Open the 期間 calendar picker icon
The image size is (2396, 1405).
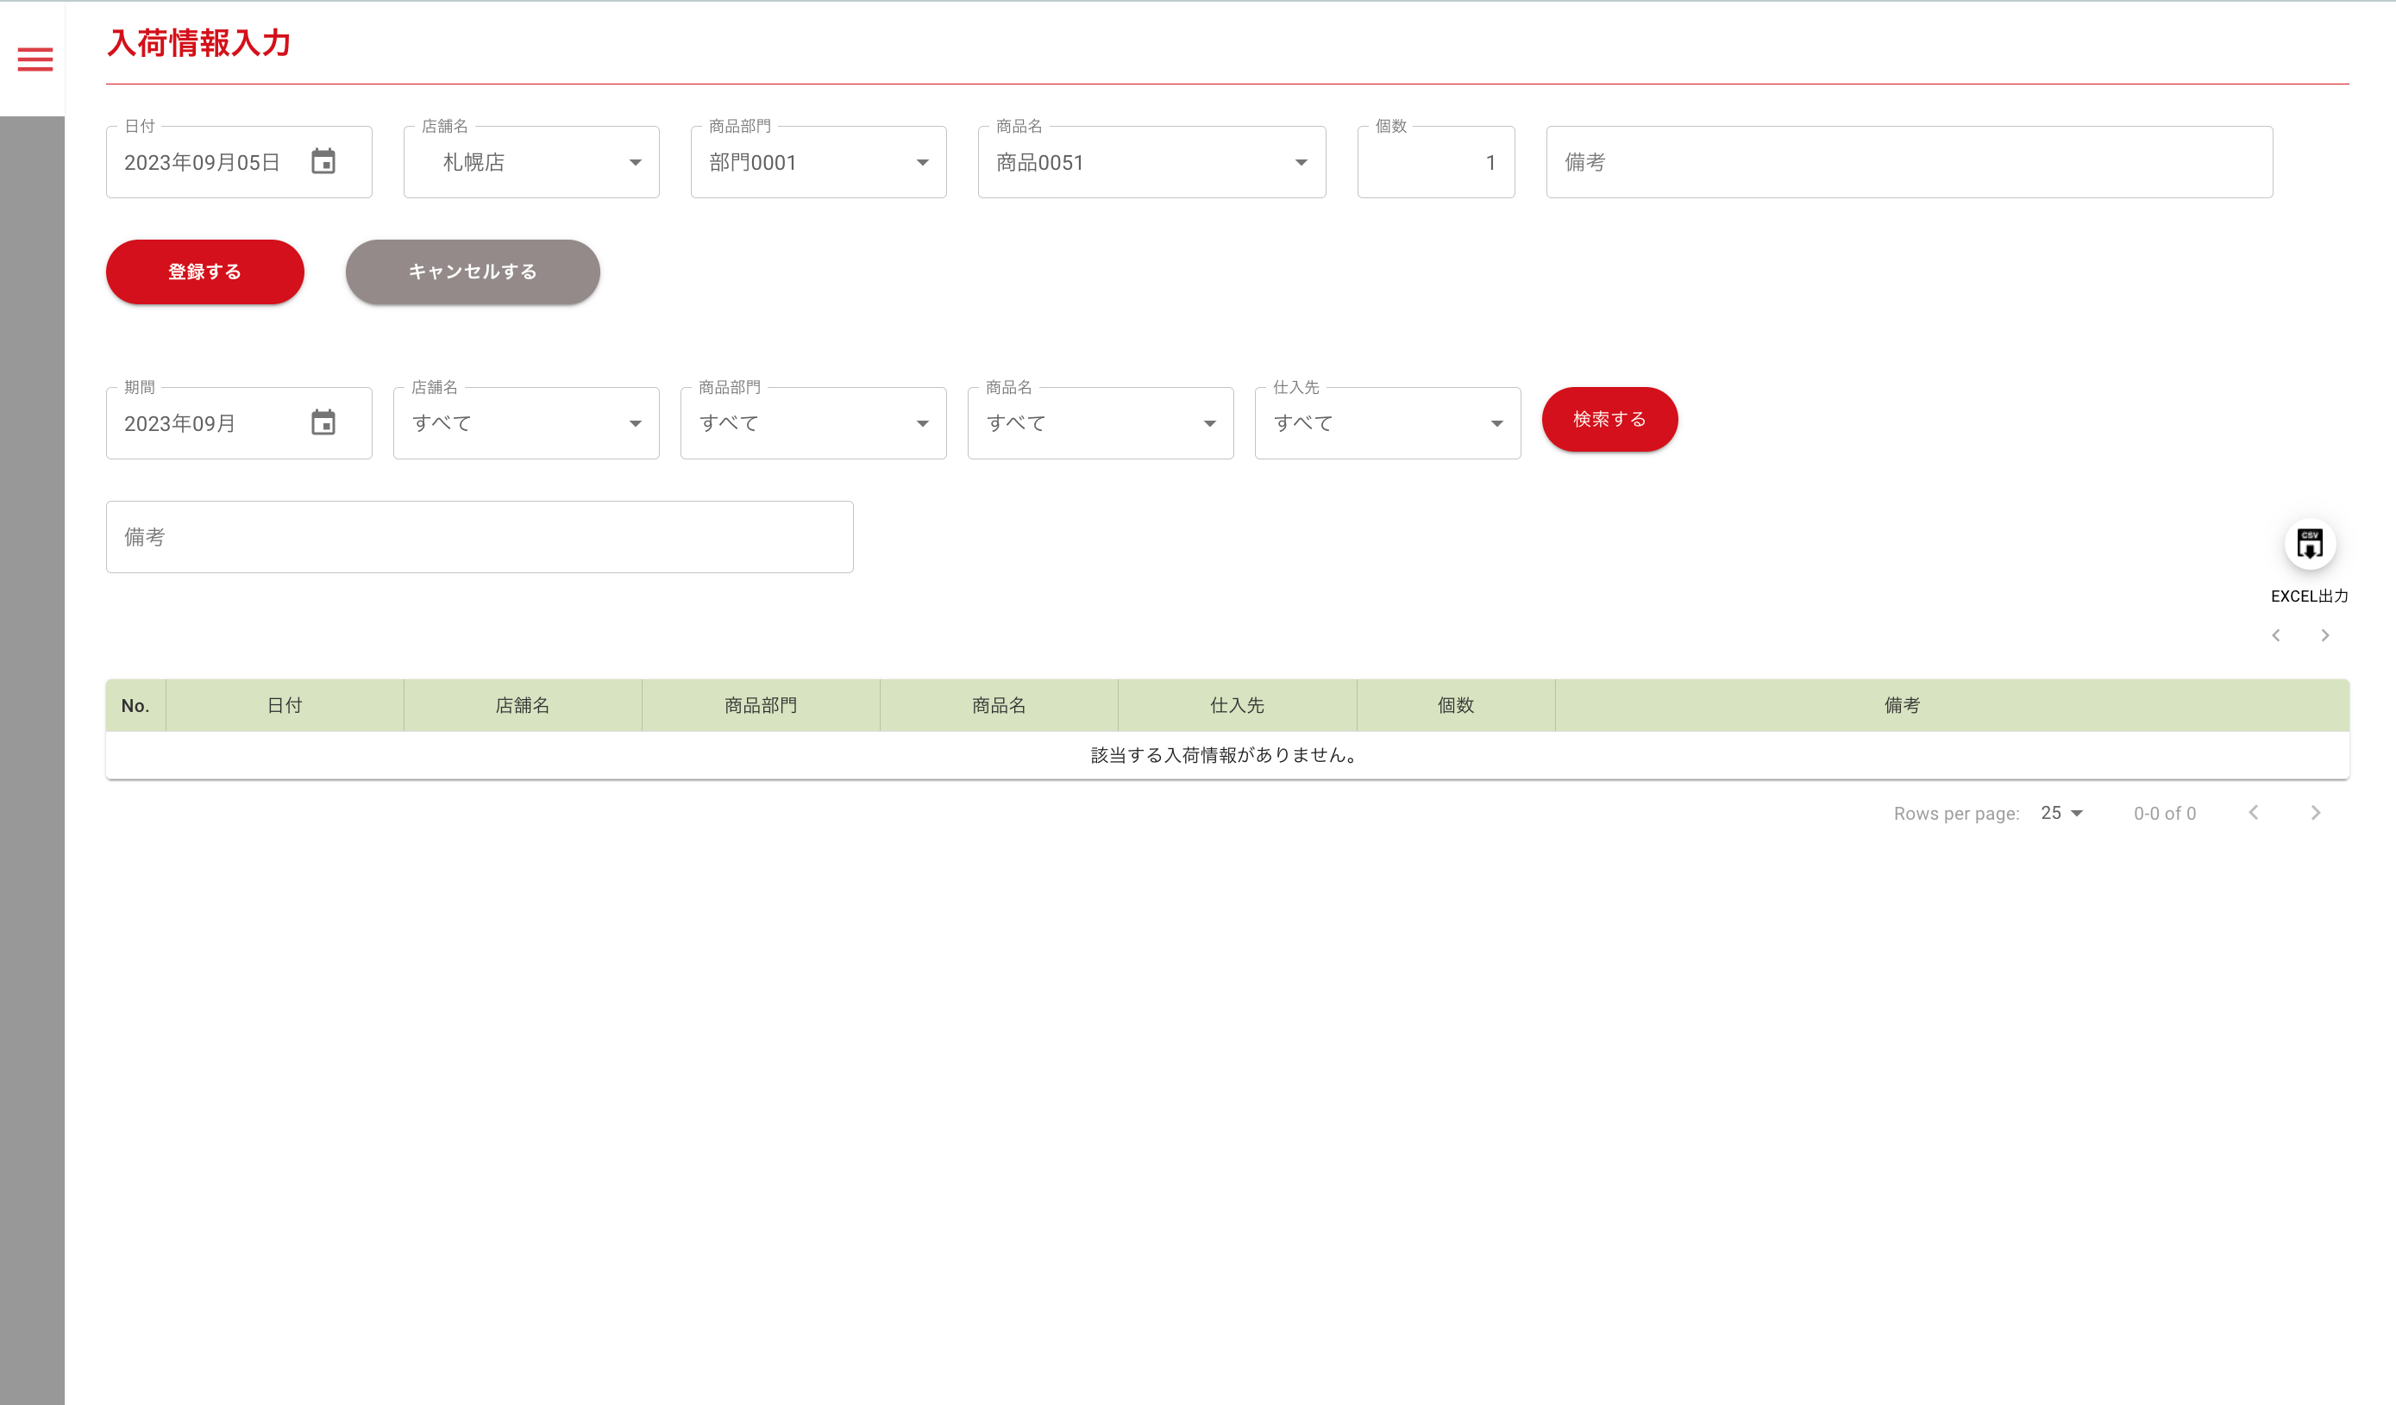point(323,422)
